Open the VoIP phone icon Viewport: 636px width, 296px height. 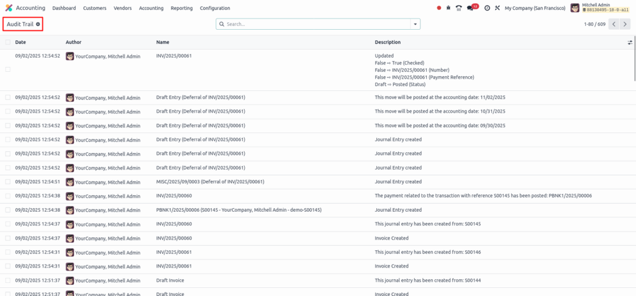459,8
